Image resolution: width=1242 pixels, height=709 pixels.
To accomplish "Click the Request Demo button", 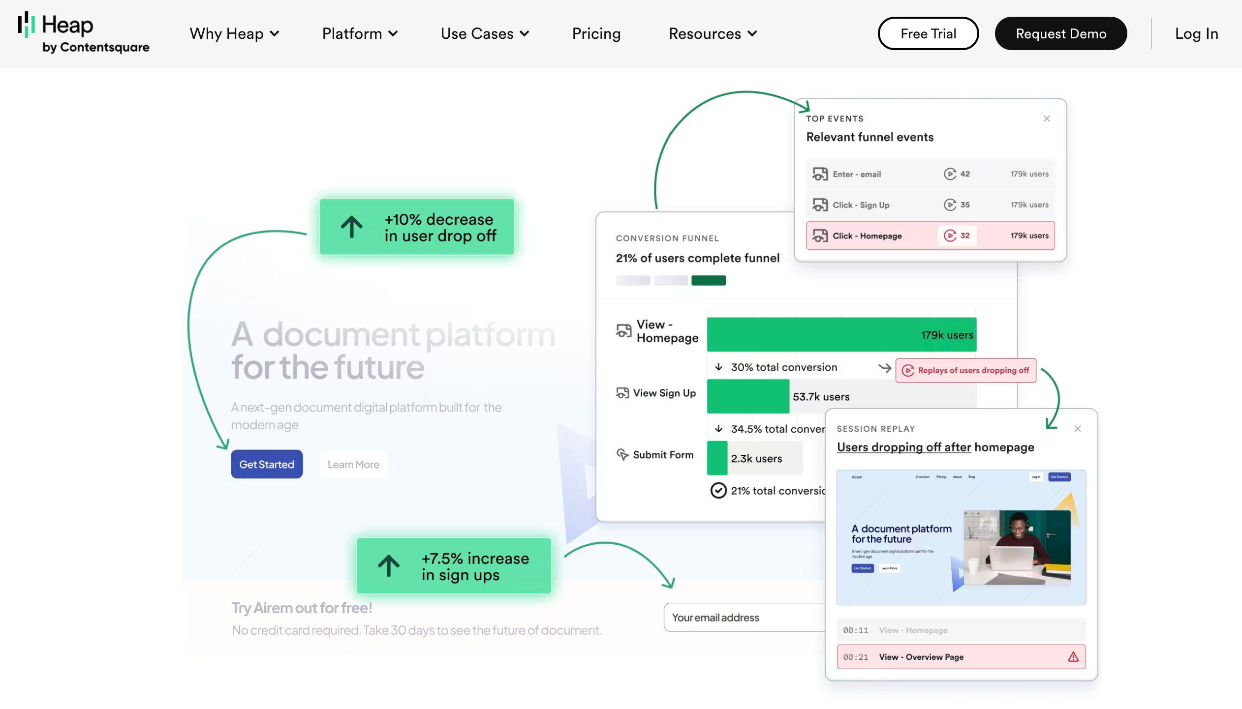I will point(1061,33).
